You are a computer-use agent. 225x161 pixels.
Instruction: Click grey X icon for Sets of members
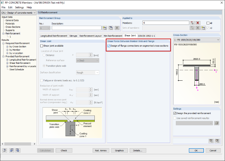198,28
